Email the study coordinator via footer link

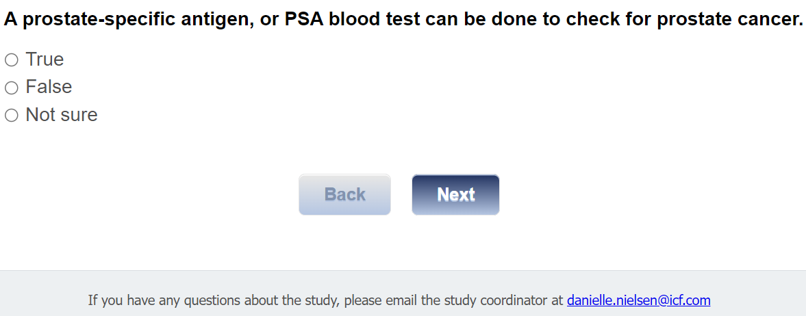pyautogui.click(x=638, y=300)
